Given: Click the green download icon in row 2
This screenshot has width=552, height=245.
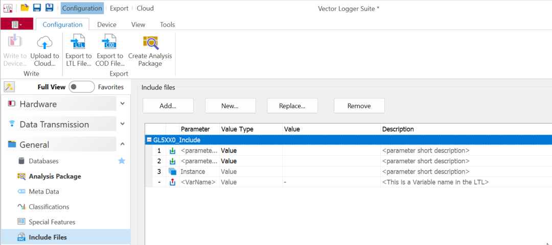Looking at the screenshot, I should pos(173,161).
